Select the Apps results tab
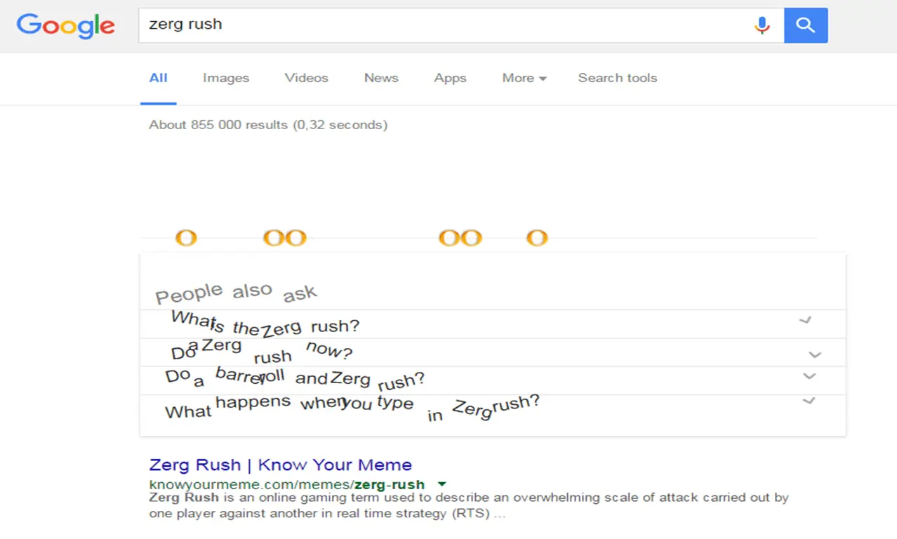Screen dimensions: 897x539 tap(450, 78)
